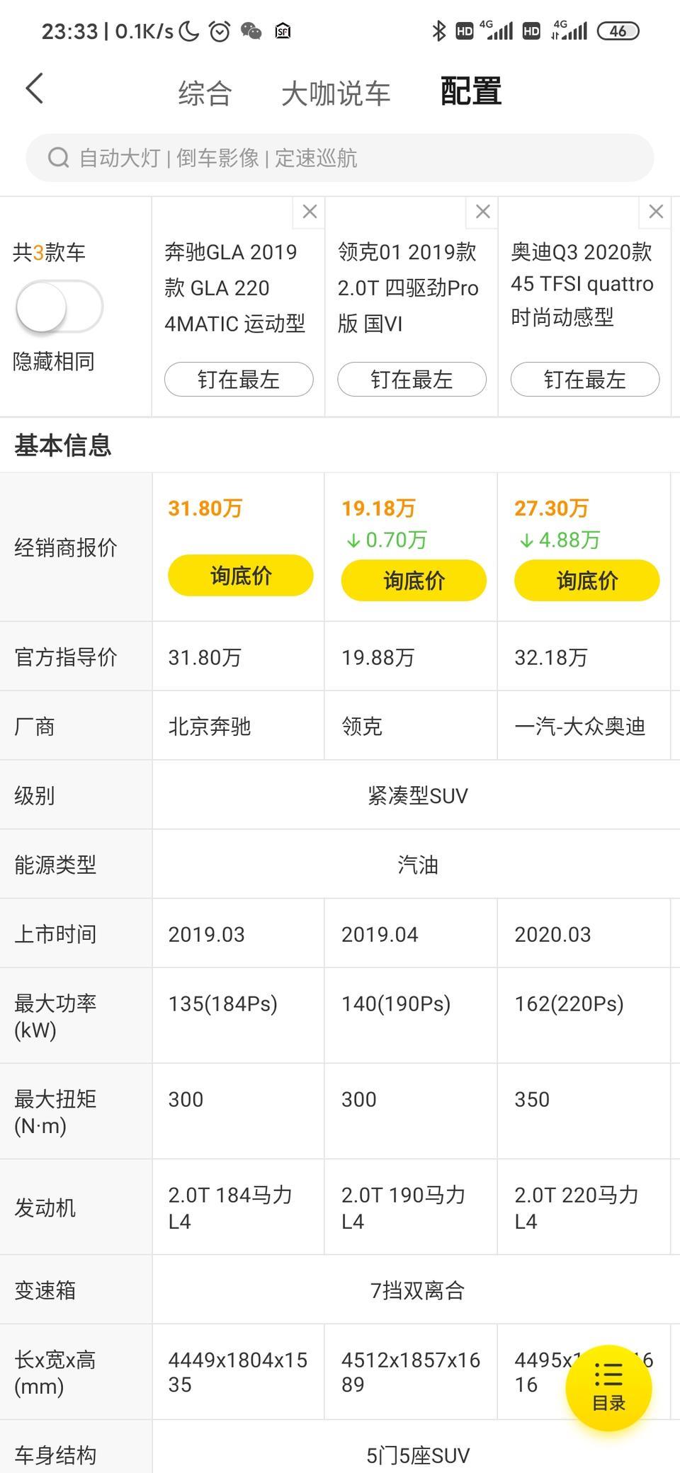
Task: Tap the 31.80万 dealer price
Action: (x=205, y=508)
